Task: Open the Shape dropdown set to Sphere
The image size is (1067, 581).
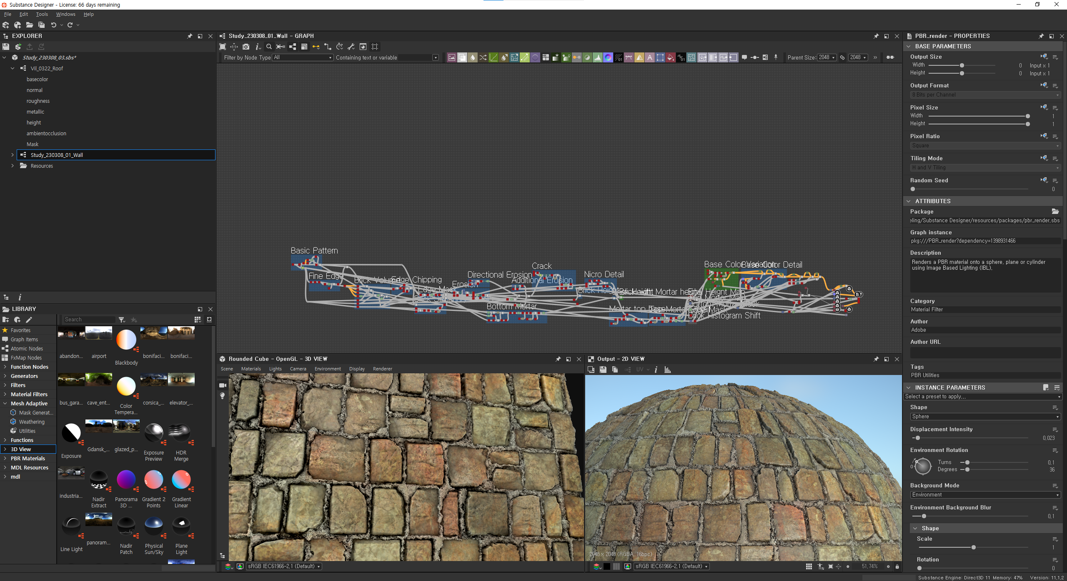Action: [x=985, y=417]
